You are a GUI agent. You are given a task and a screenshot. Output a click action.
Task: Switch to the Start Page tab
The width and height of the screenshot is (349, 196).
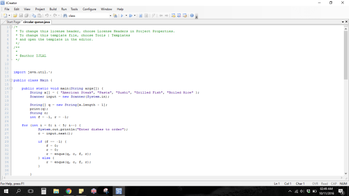tap(13, 22)
